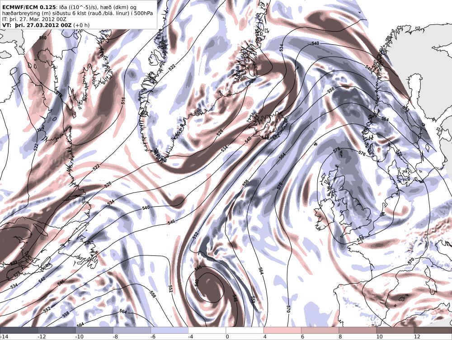Click the "ECMWF/ECM 0.125" title text

pyautogui.click(x=28, y=7)
